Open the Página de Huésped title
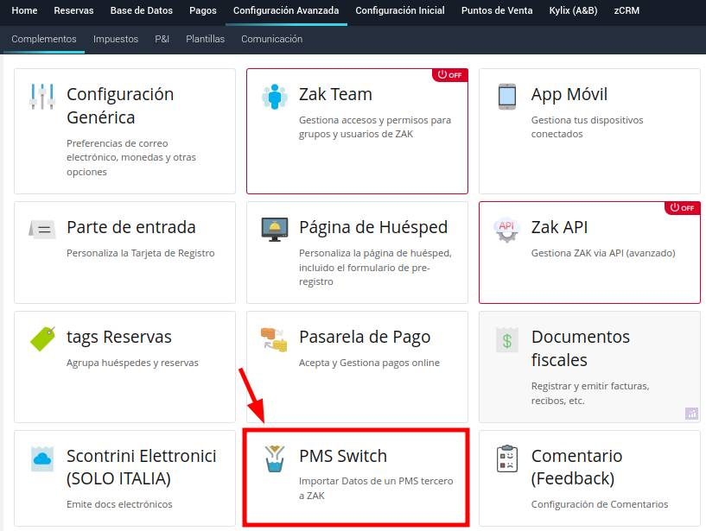 [x=373, y=228]
